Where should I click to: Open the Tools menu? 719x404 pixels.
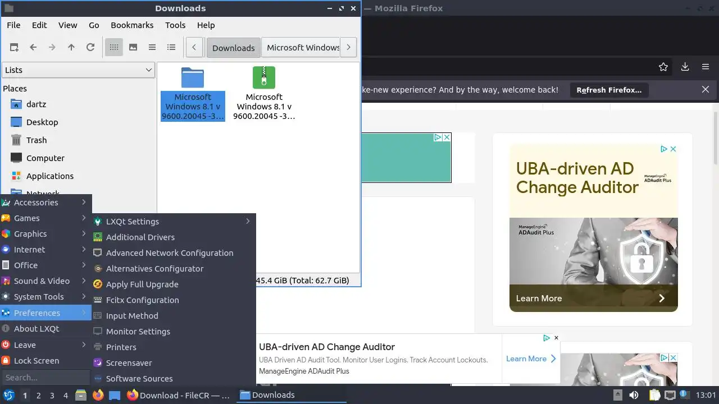175,25
